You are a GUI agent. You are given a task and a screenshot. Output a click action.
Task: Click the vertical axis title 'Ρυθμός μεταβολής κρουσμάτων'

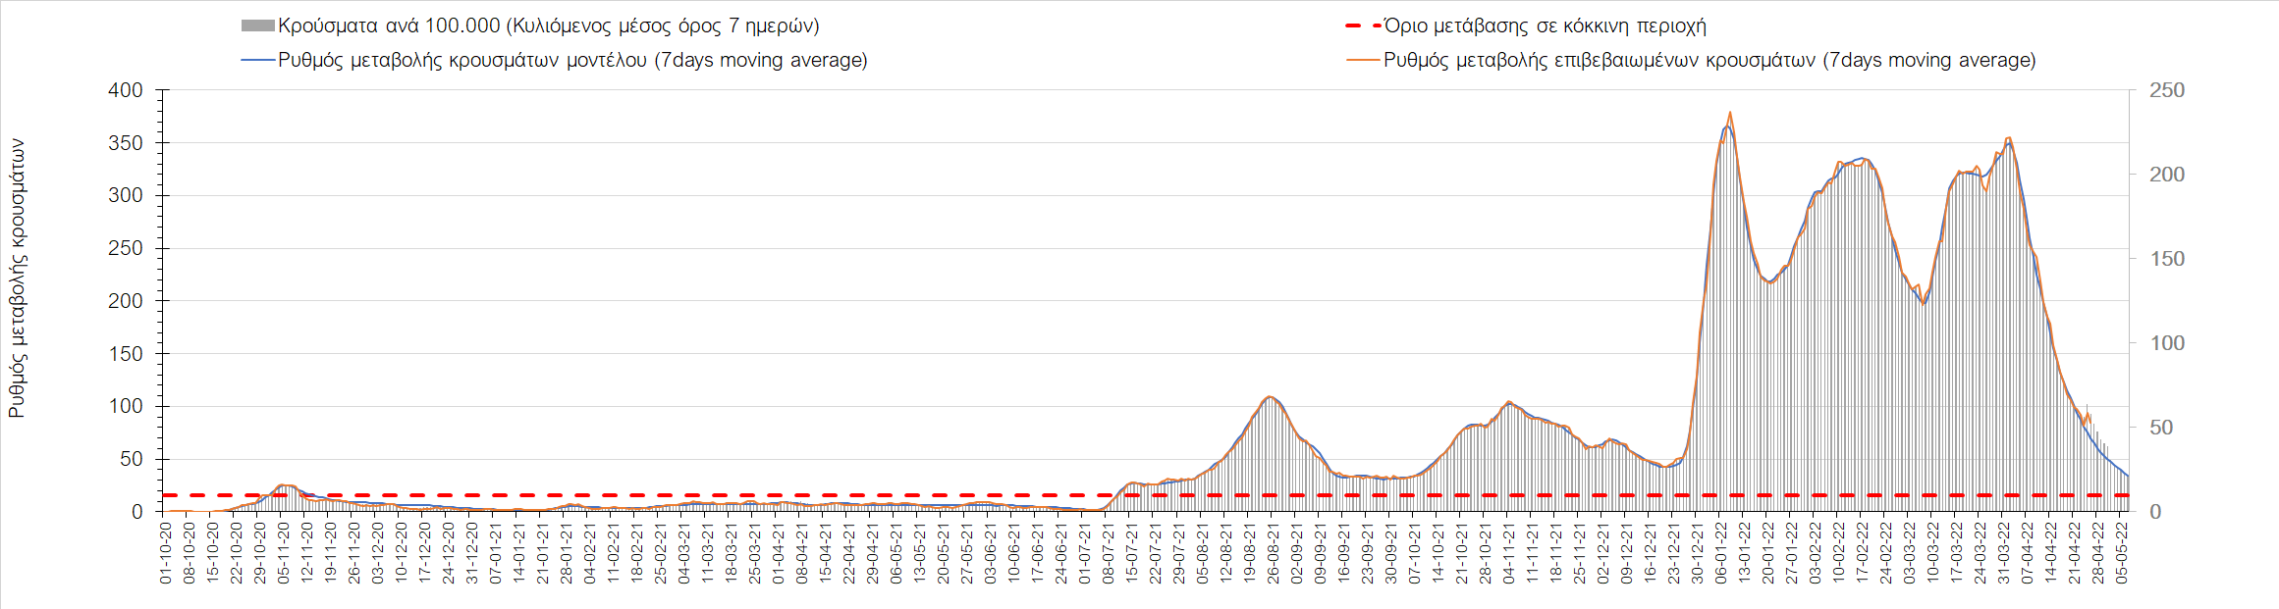pos(17,278)
